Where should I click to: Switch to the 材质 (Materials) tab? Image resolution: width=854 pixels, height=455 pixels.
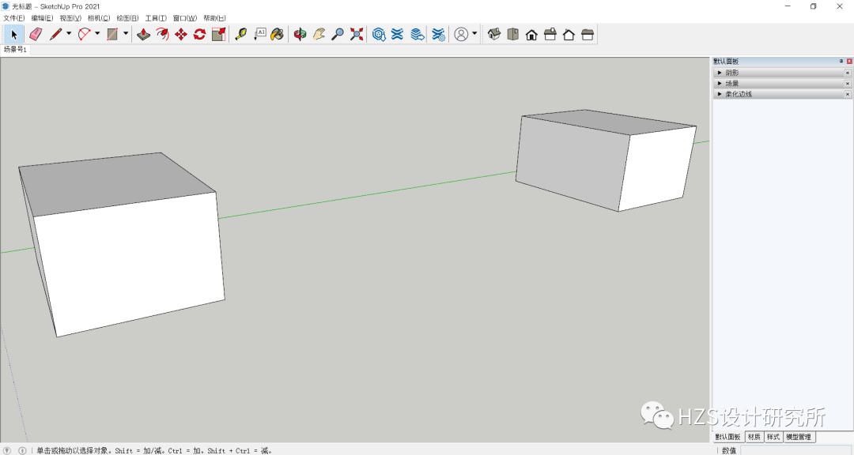click(x=754, y=437)
